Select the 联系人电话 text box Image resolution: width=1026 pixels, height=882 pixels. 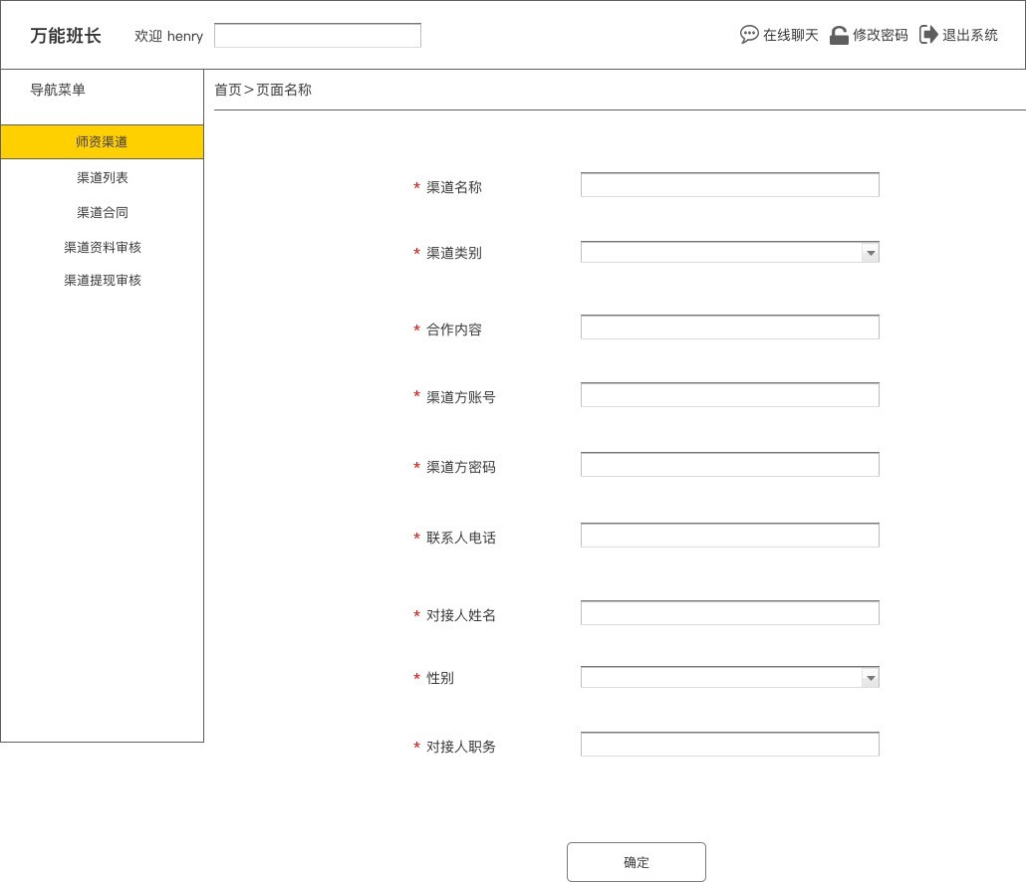[729, 536]
